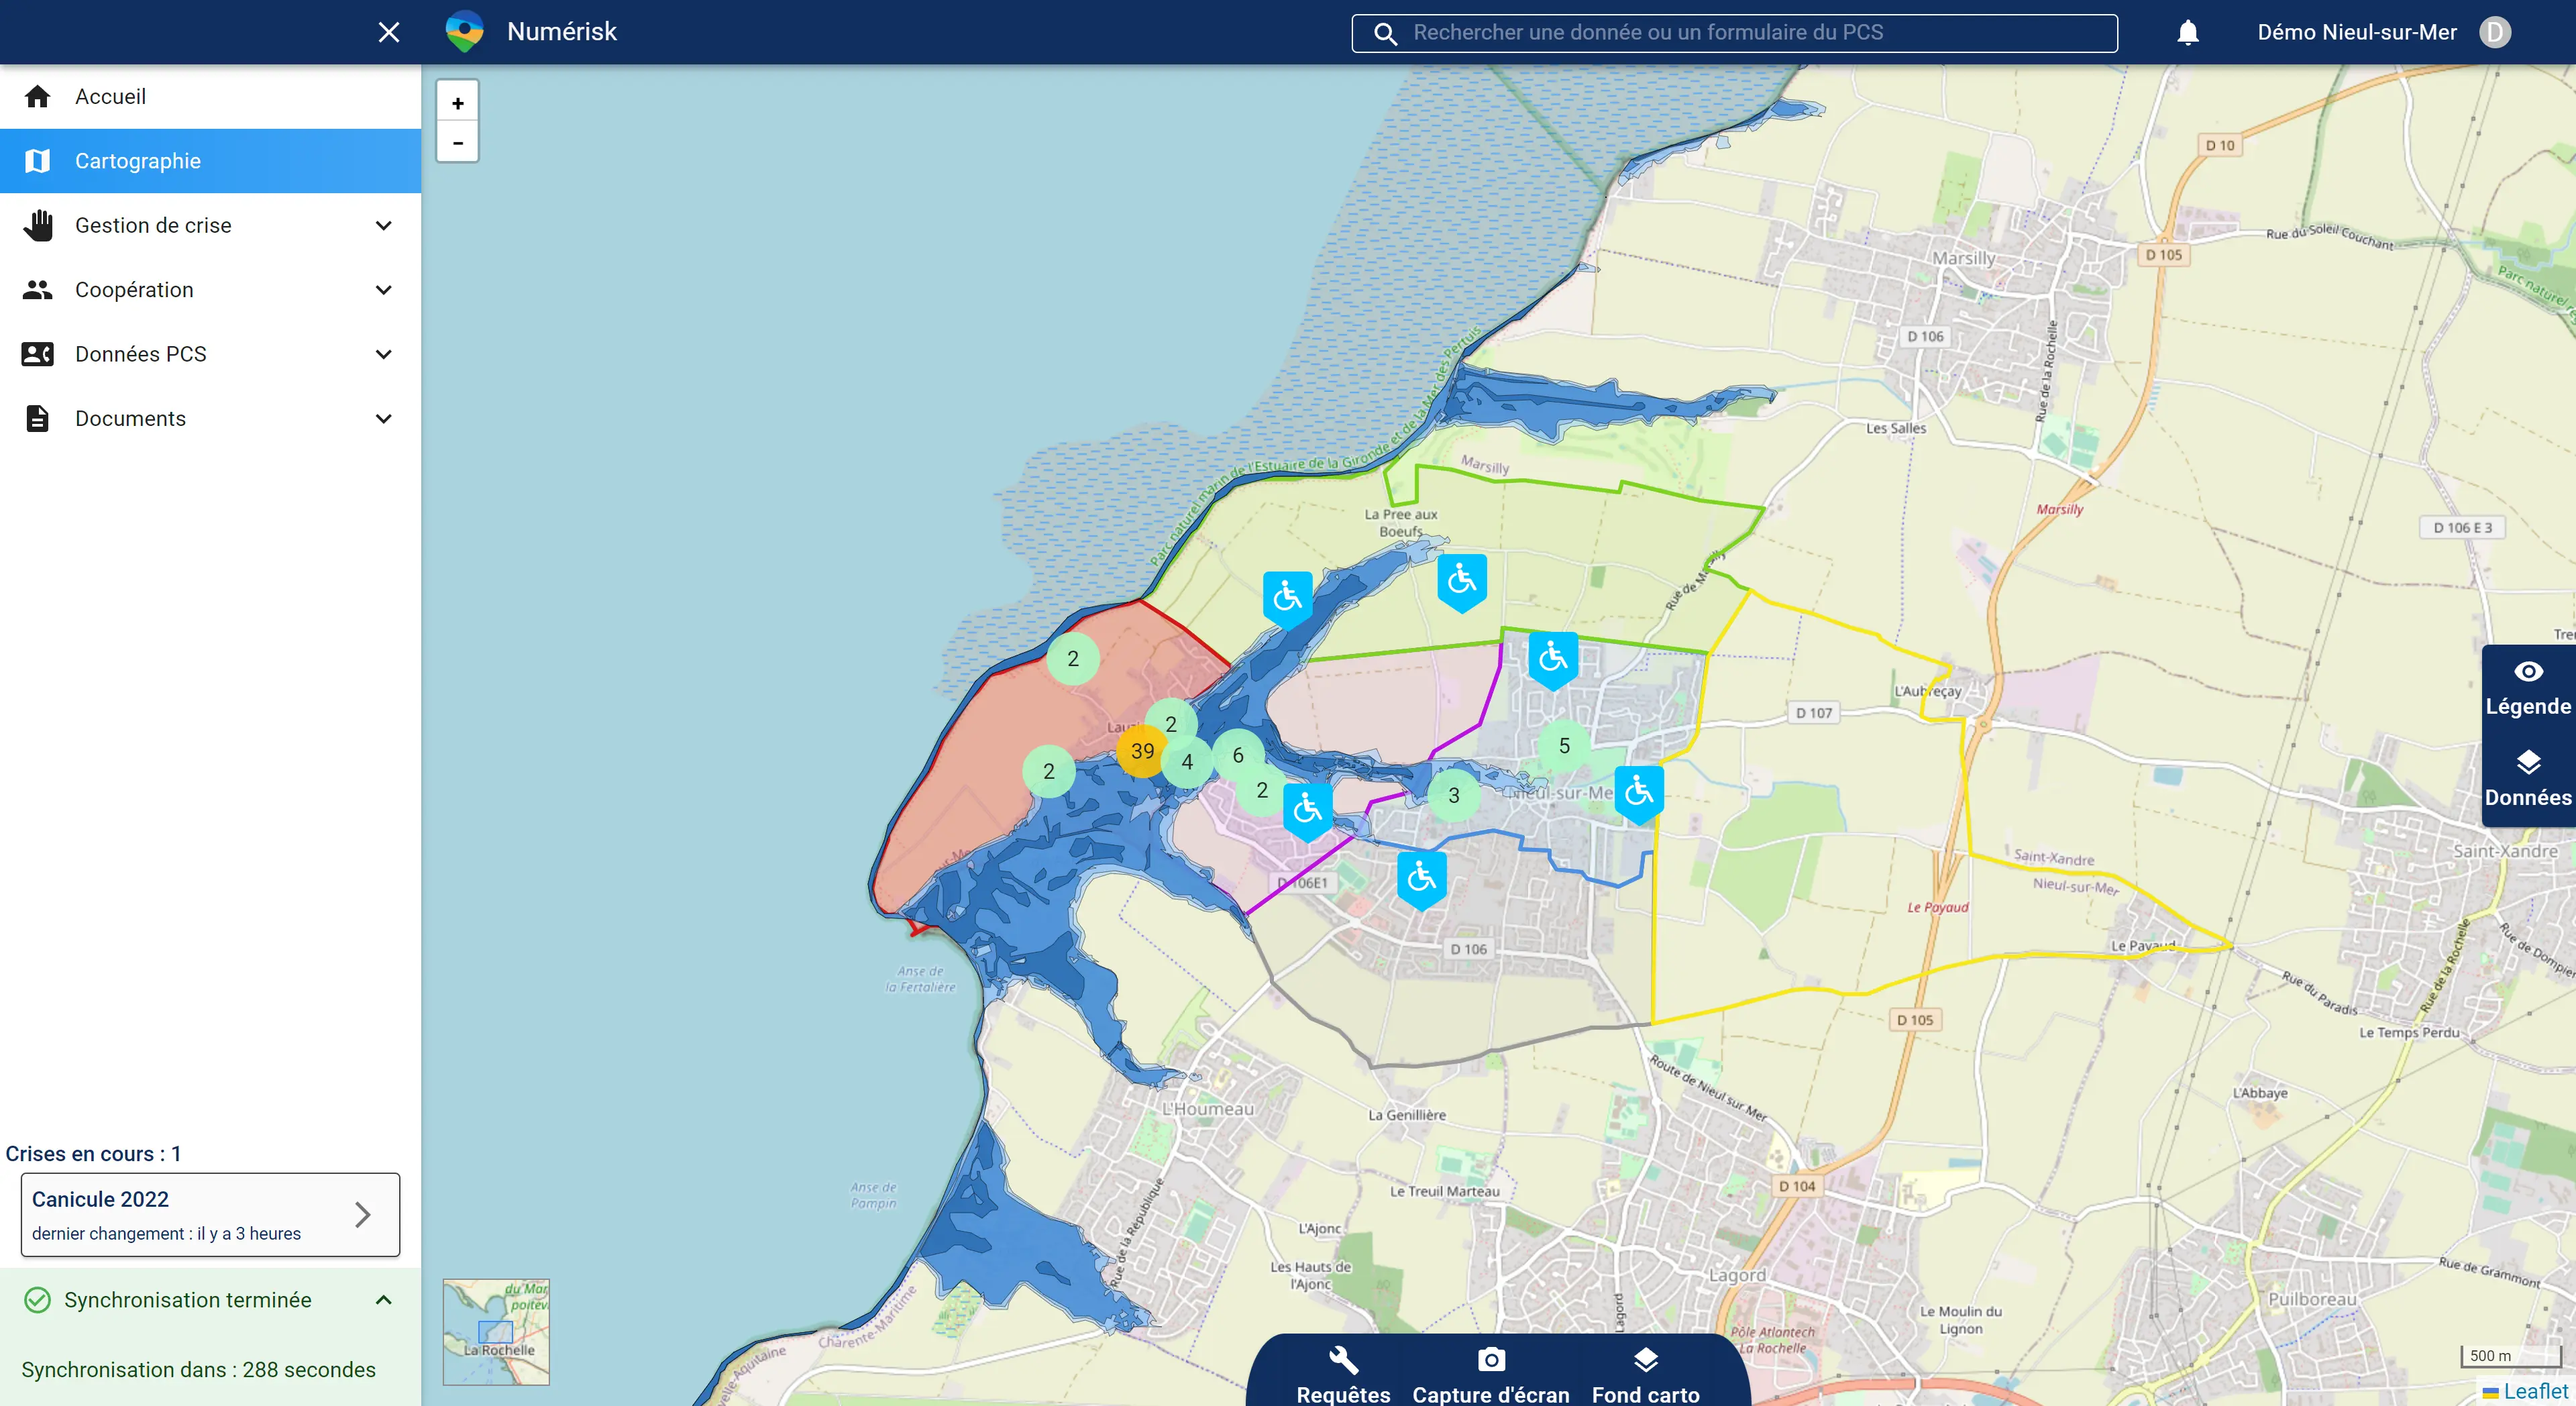Change the Fond carto base layer
Screen dimensions: 2576x1406
1645,1376
